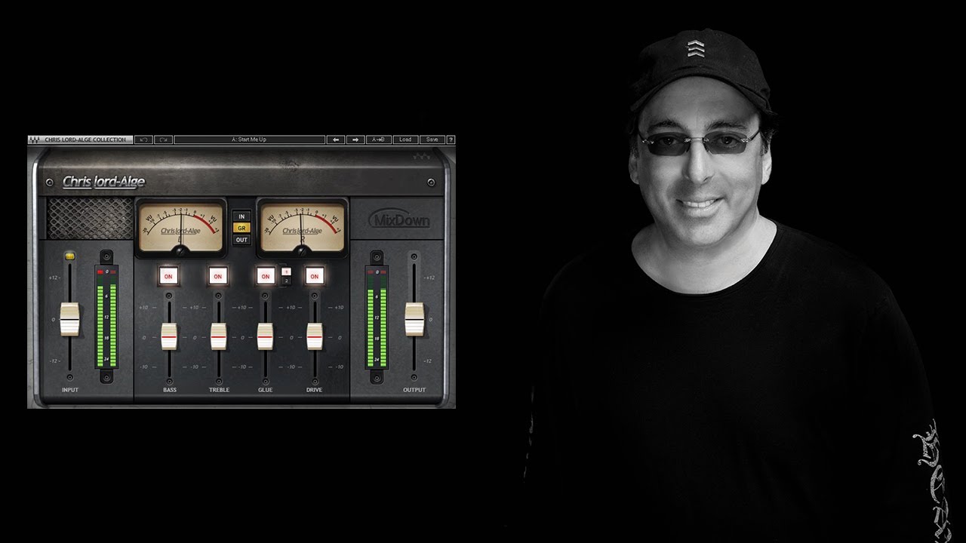This screenshot has height=543, width=966.
Task: Open the 'A: Start Me Up' preset menu
Action: (249, 140)
